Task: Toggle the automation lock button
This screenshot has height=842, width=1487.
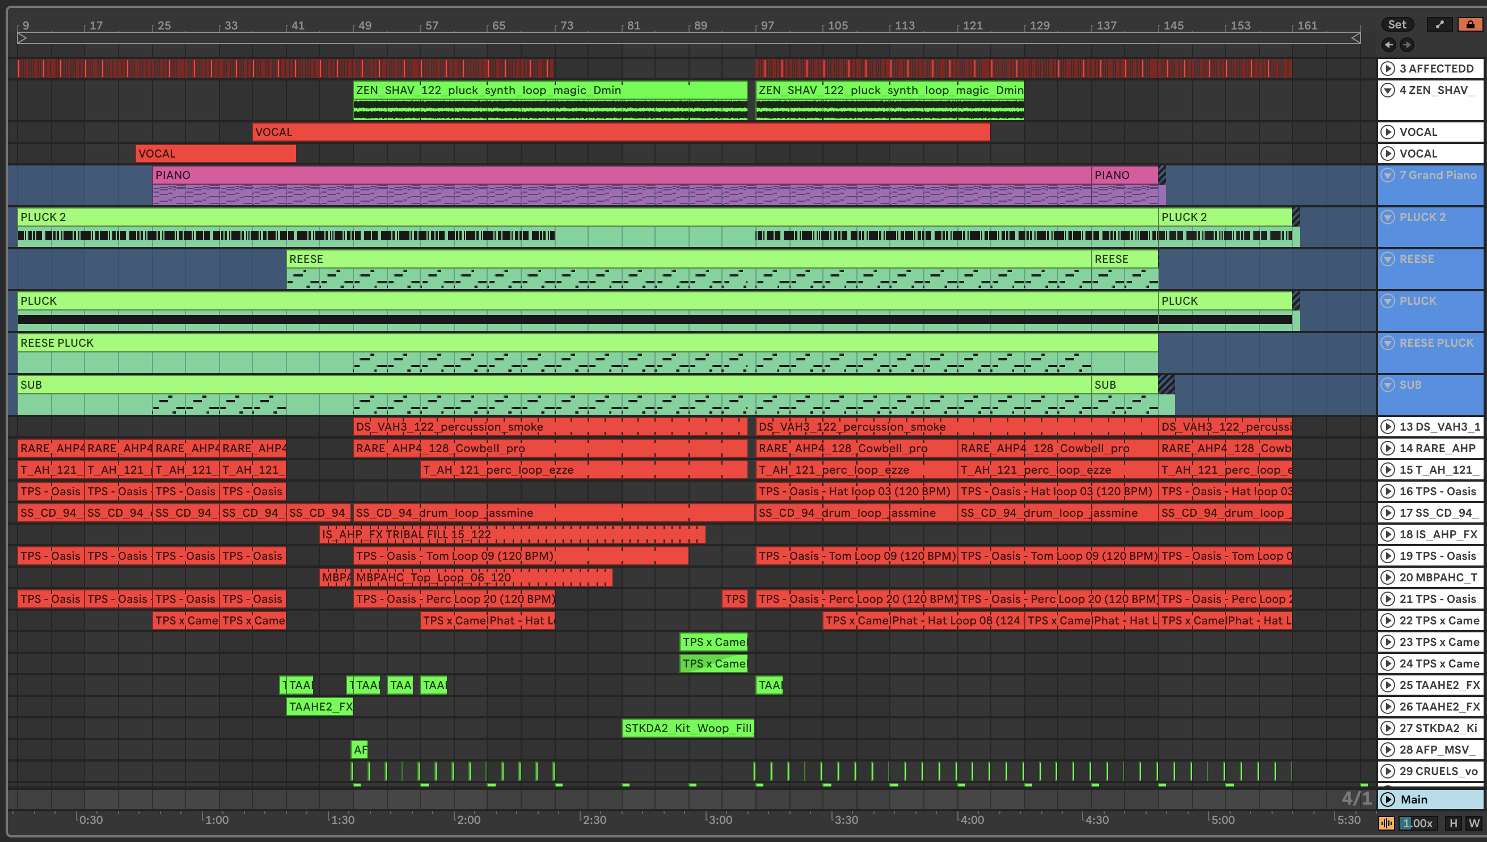Action: 1469,24
